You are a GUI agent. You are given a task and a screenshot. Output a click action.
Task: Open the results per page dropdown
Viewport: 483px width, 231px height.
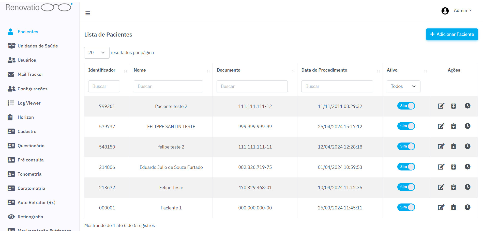pyautogui.click(x=97, y=53)
